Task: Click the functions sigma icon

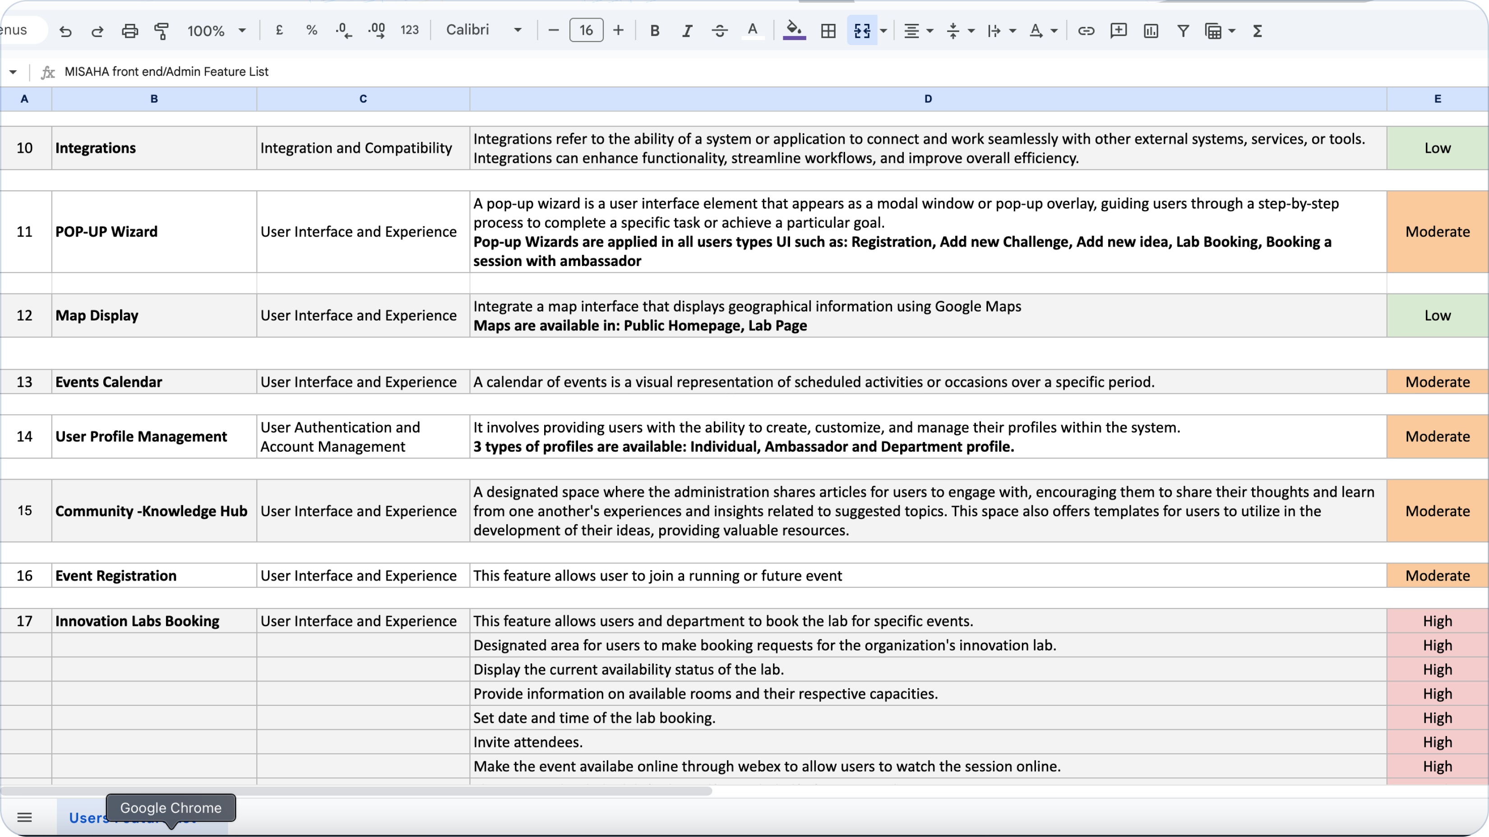Action: (x=1257, y=31)
